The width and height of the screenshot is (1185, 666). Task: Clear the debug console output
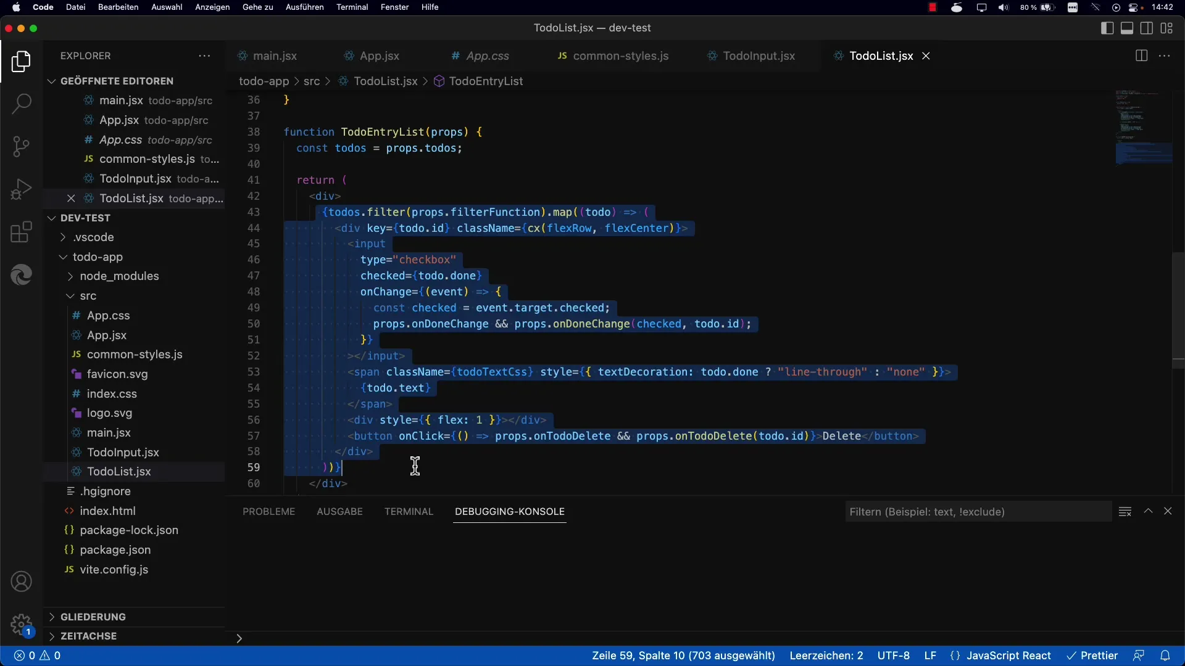(1125, 511)
